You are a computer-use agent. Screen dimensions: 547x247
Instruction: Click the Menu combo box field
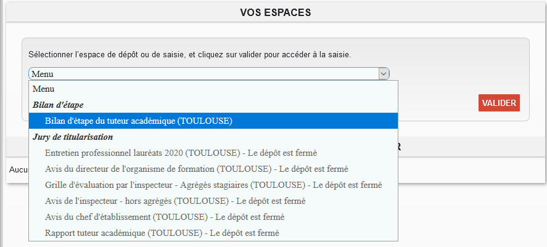[204, 74]
